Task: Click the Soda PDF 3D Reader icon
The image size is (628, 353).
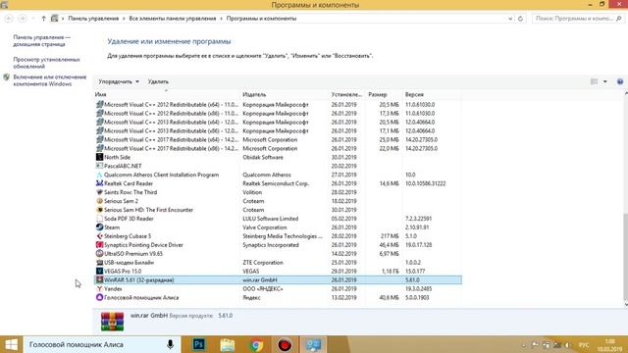Action: [x=100, y=219]
